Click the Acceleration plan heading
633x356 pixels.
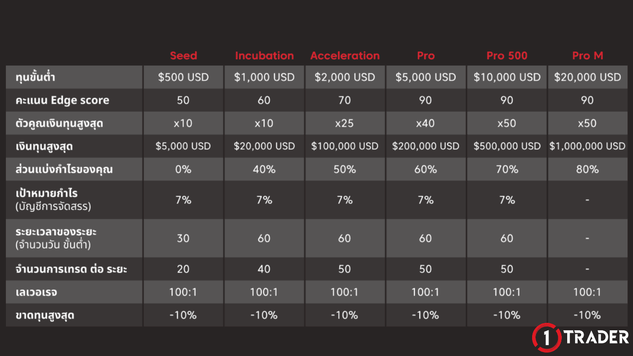345,56
